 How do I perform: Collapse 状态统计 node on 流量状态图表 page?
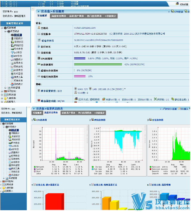coord(4,127)
